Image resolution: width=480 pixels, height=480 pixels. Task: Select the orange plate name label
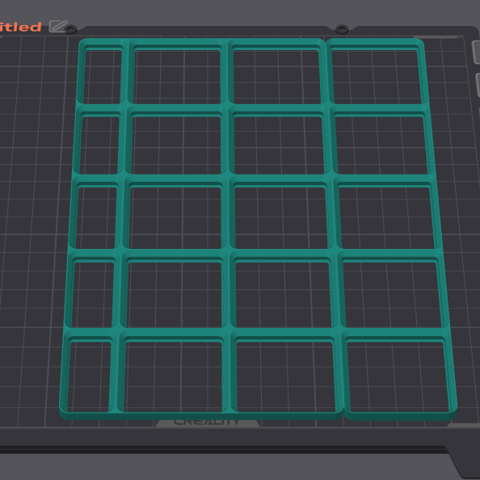click(x=20, y=27)
